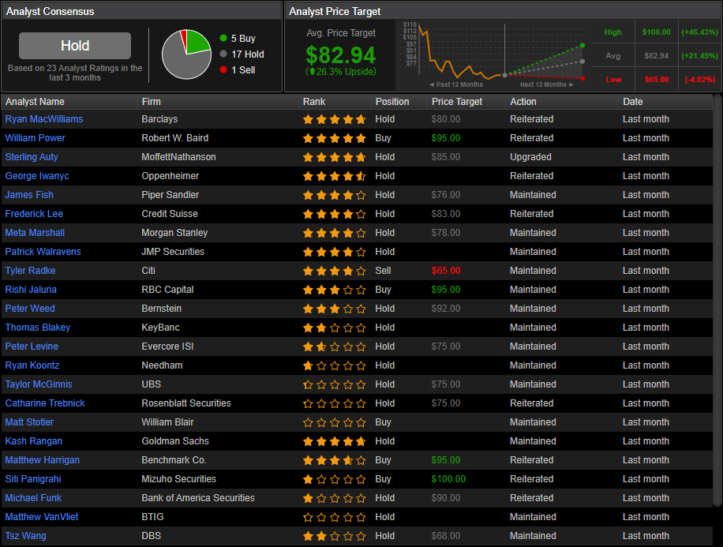Click Matt Stotler's empty star rank

pyautogui.click(x=335, y=422)
